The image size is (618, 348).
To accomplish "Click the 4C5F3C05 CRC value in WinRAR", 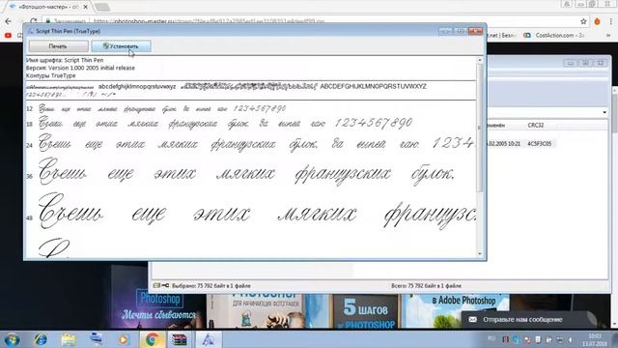I will click(540, 144).
